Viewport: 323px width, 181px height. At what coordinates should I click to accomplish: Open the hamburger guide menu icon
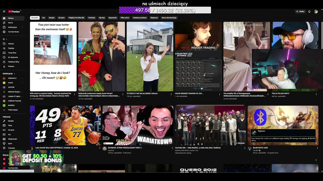click(4, 12)
